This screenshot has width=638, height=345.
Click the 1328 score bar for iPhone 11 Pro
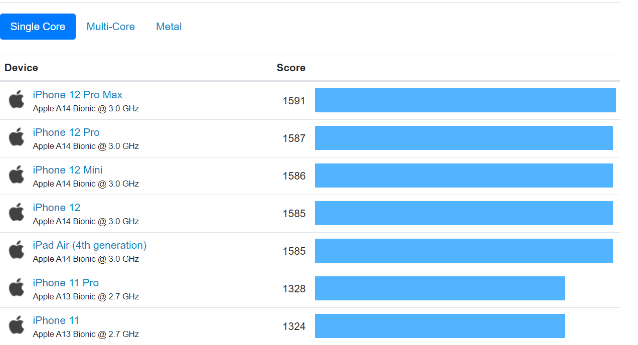(439, 288)
